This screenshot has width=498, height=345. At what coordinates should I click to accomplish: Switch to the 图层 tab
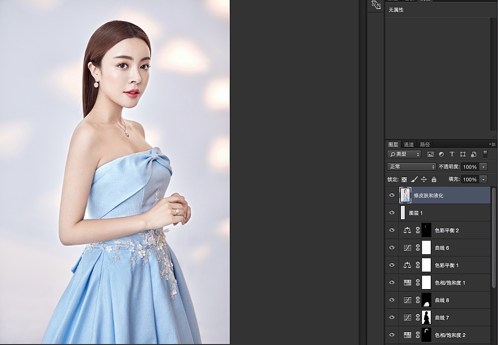[393, 145]
